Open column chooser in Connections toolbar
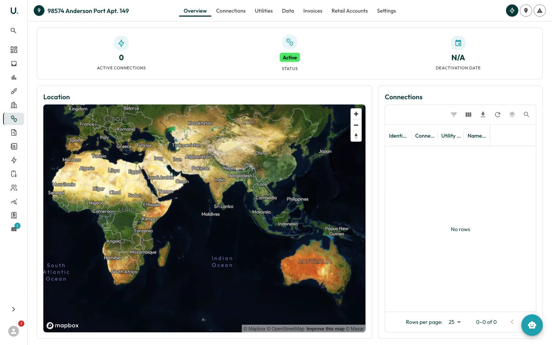This screenshot has width=552, height=345. pyautogui.click(x=468, y=115)
